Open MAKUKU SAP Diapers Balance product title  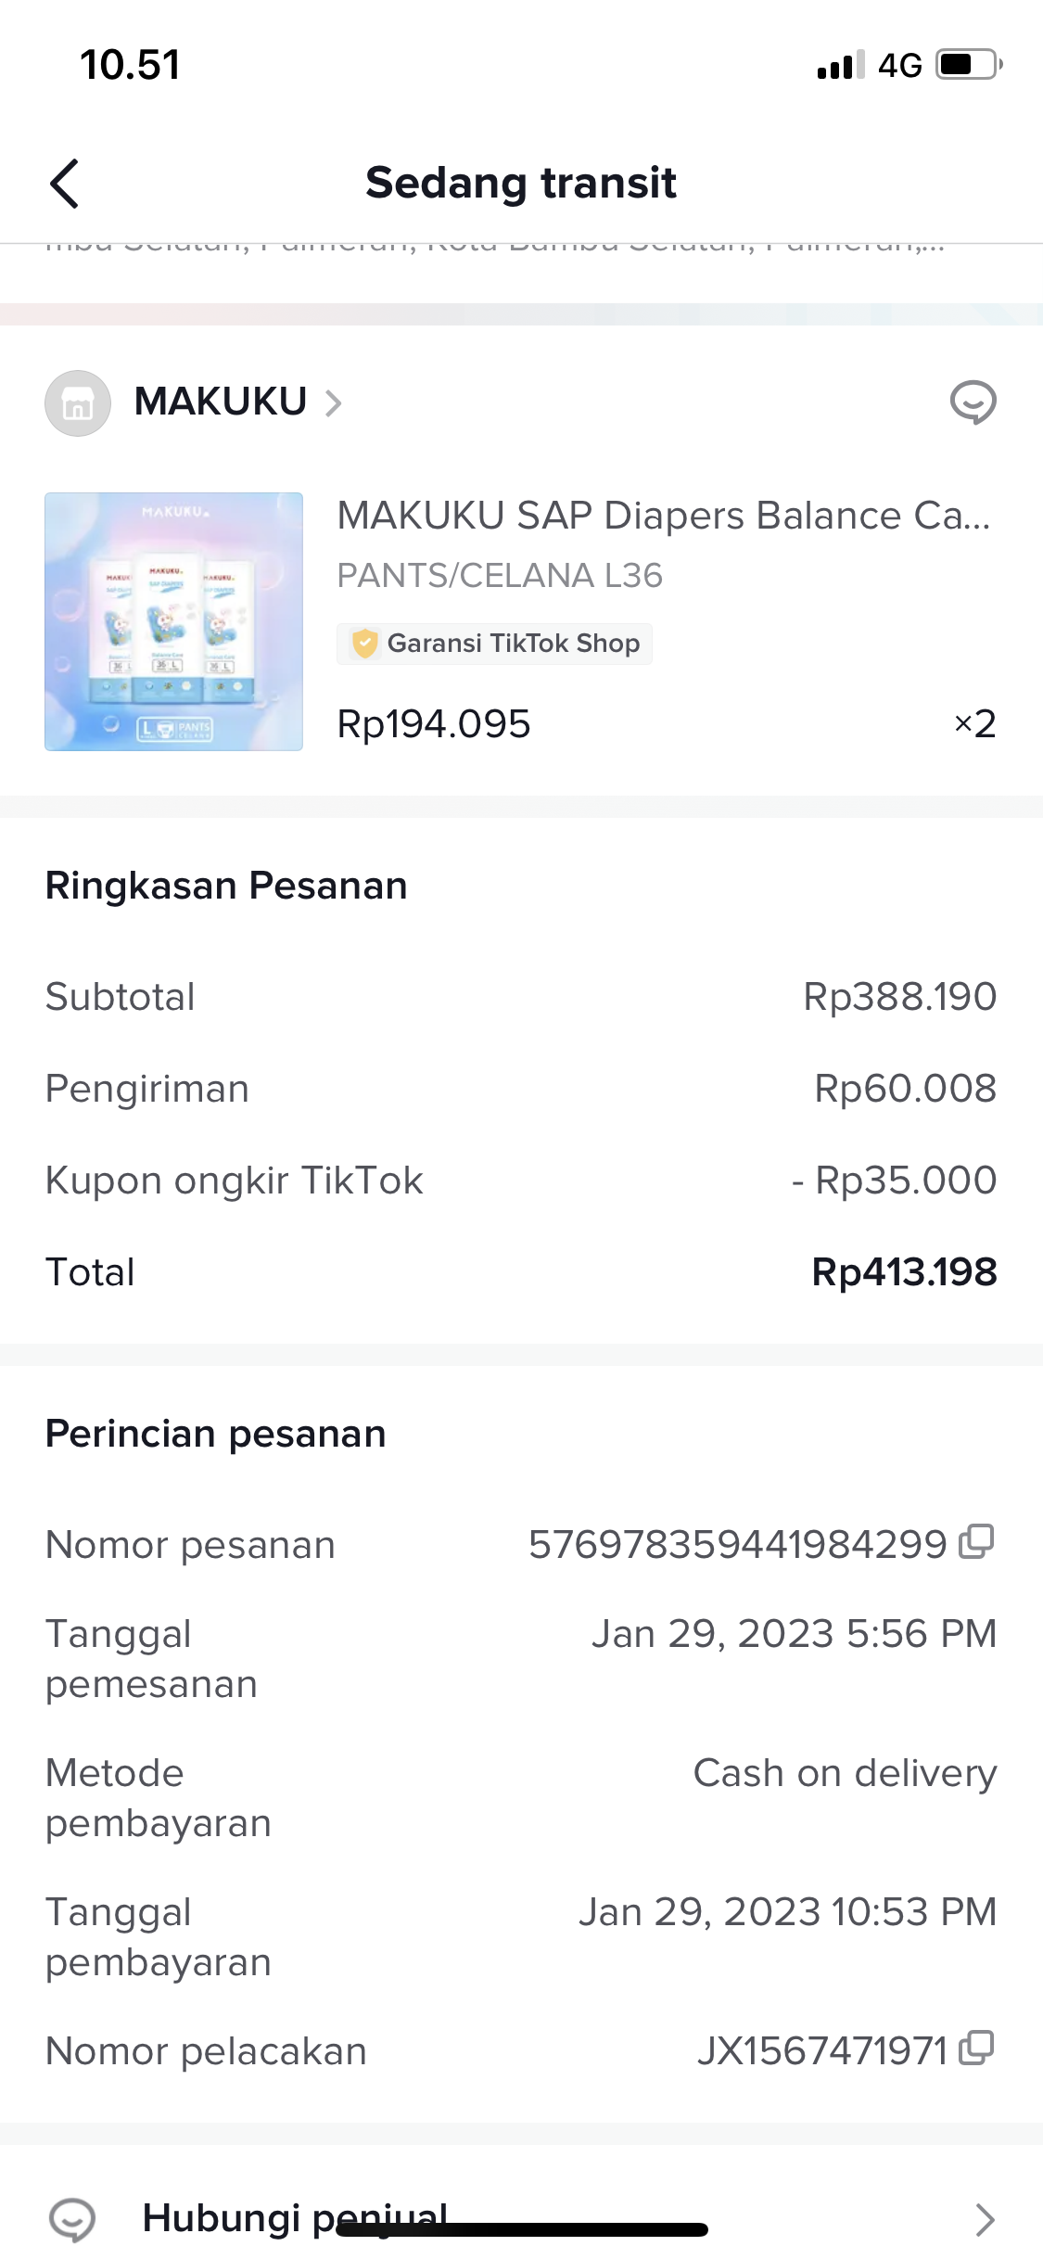pyautogui.click(x=663, y=516)
